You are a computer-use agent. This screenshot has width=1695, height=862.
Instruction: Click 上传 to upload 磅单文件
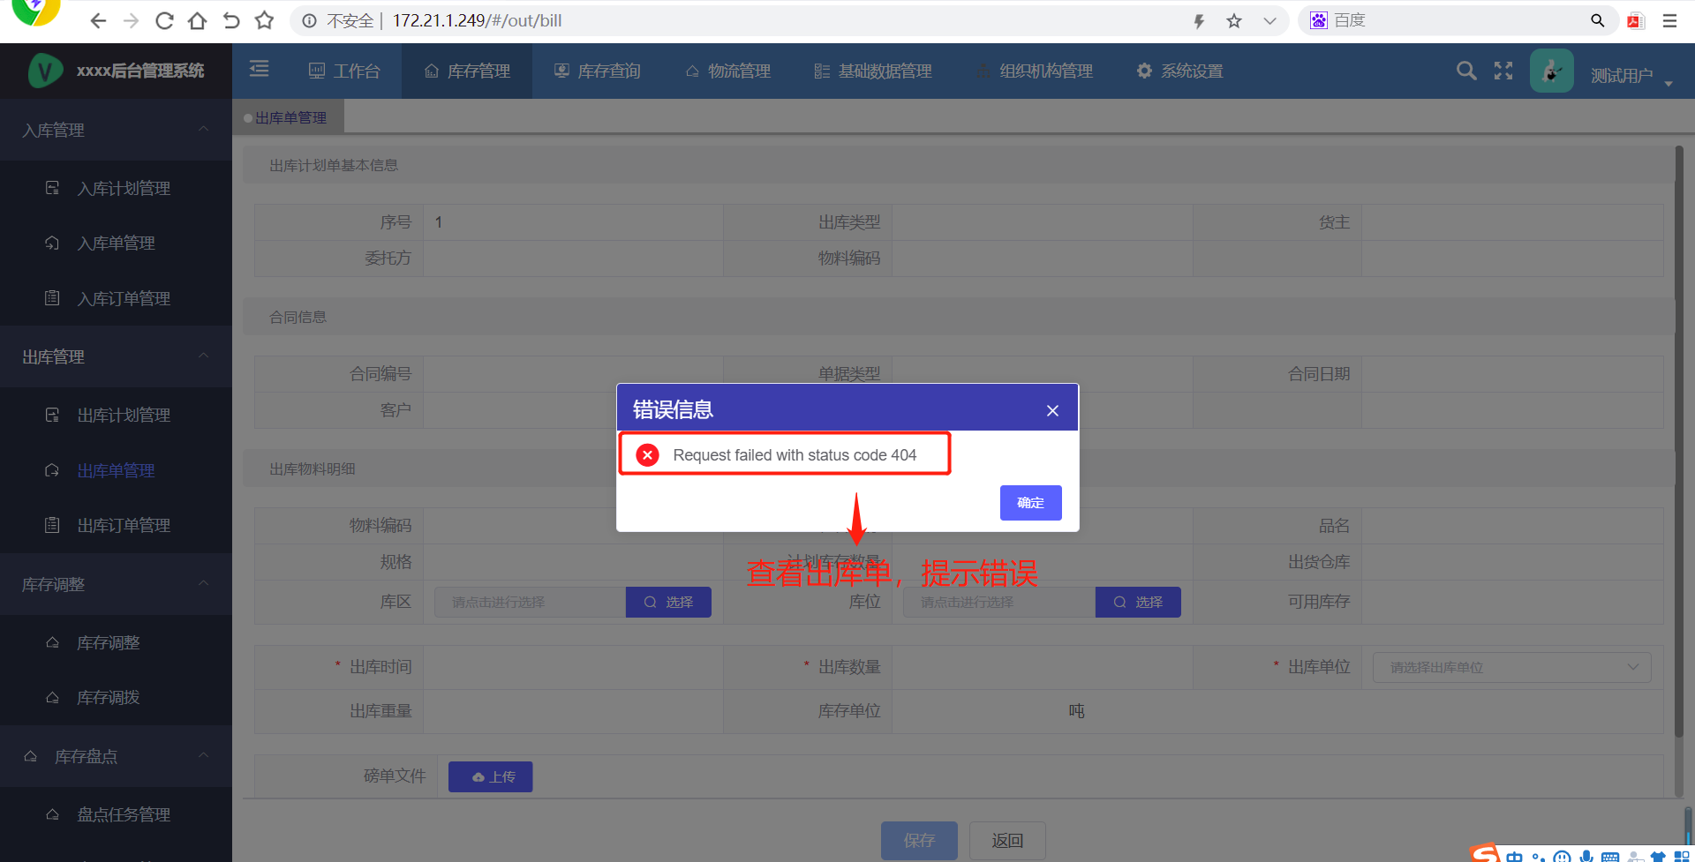click(x=490, y=776)
